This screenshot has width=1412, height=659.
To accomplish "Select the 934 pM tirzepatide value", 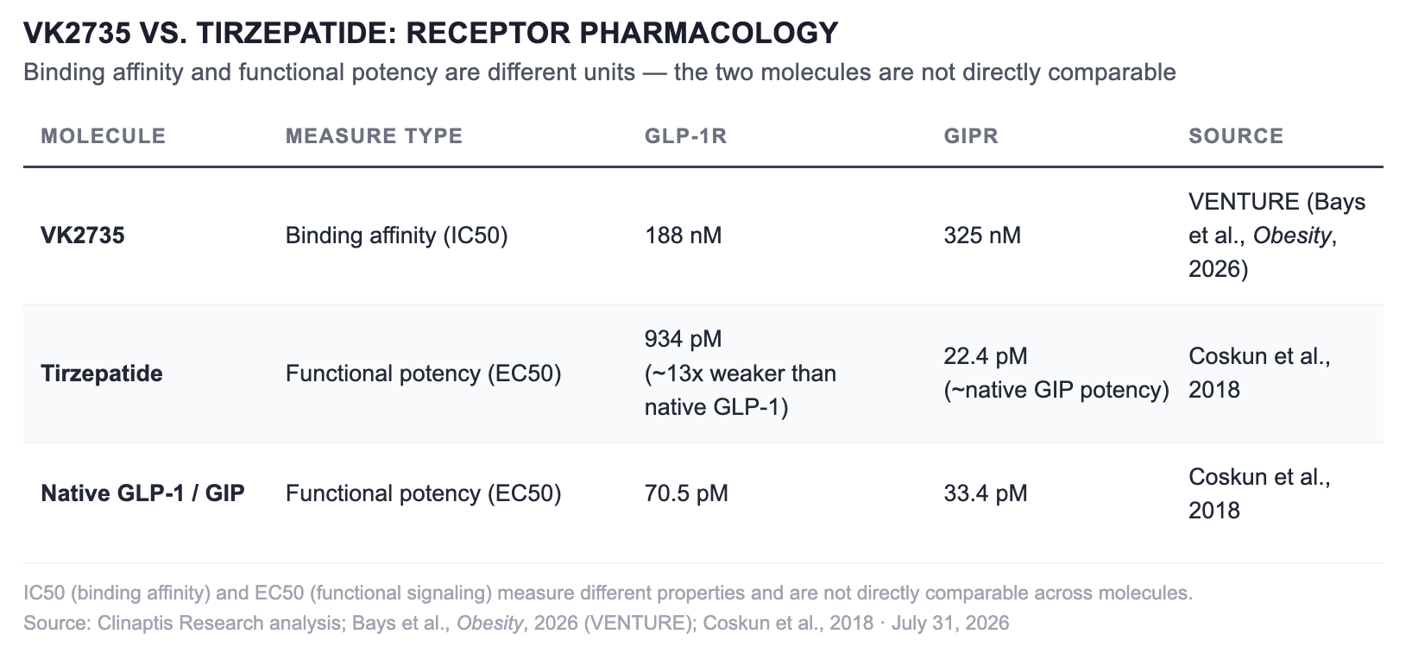I will click(683, 339).
